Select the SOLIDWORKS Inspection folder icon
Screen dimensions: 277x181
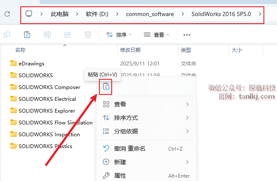pyautogui.click(x=14, y=134)
